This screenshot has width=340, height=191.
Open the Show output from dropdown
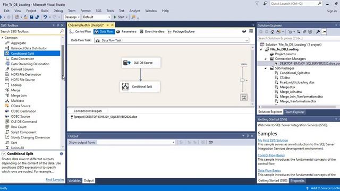coord(136,143)
